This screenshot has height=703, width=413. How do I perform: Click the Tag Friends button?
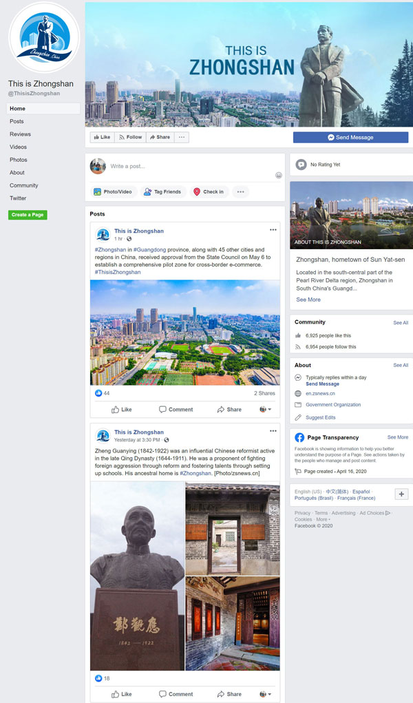(162, 192)
